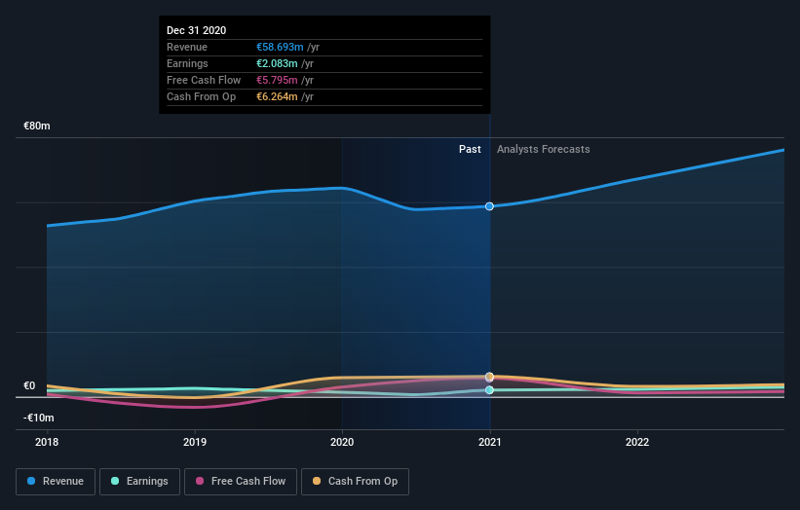Click the Revenue row label in tooltip
This screenshot has height=510, width=800.
(x=187, y=47)
